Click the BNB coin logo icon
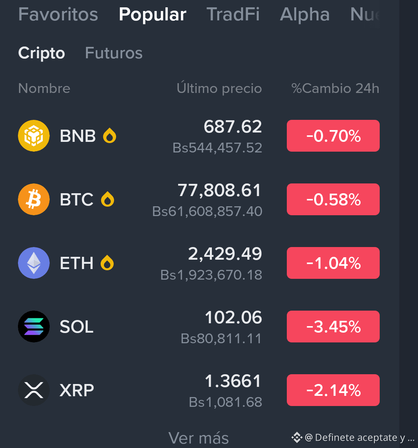This screenshot has width=418, height=448. (34, 136)
